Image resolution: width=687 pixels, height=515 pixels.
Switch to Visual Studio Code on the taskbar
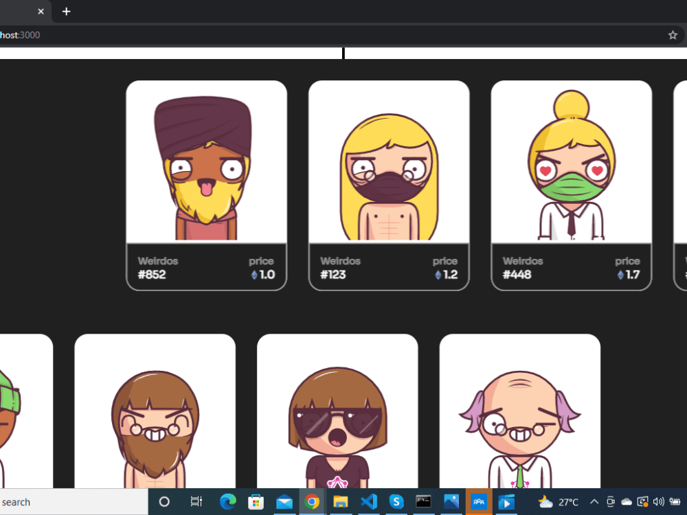coord(368,502)
